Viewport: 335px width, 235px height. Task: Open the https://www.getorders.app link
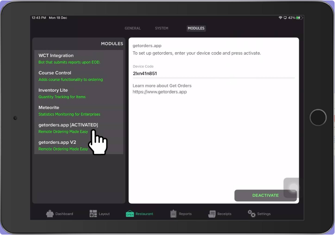(x=159, y=92)
